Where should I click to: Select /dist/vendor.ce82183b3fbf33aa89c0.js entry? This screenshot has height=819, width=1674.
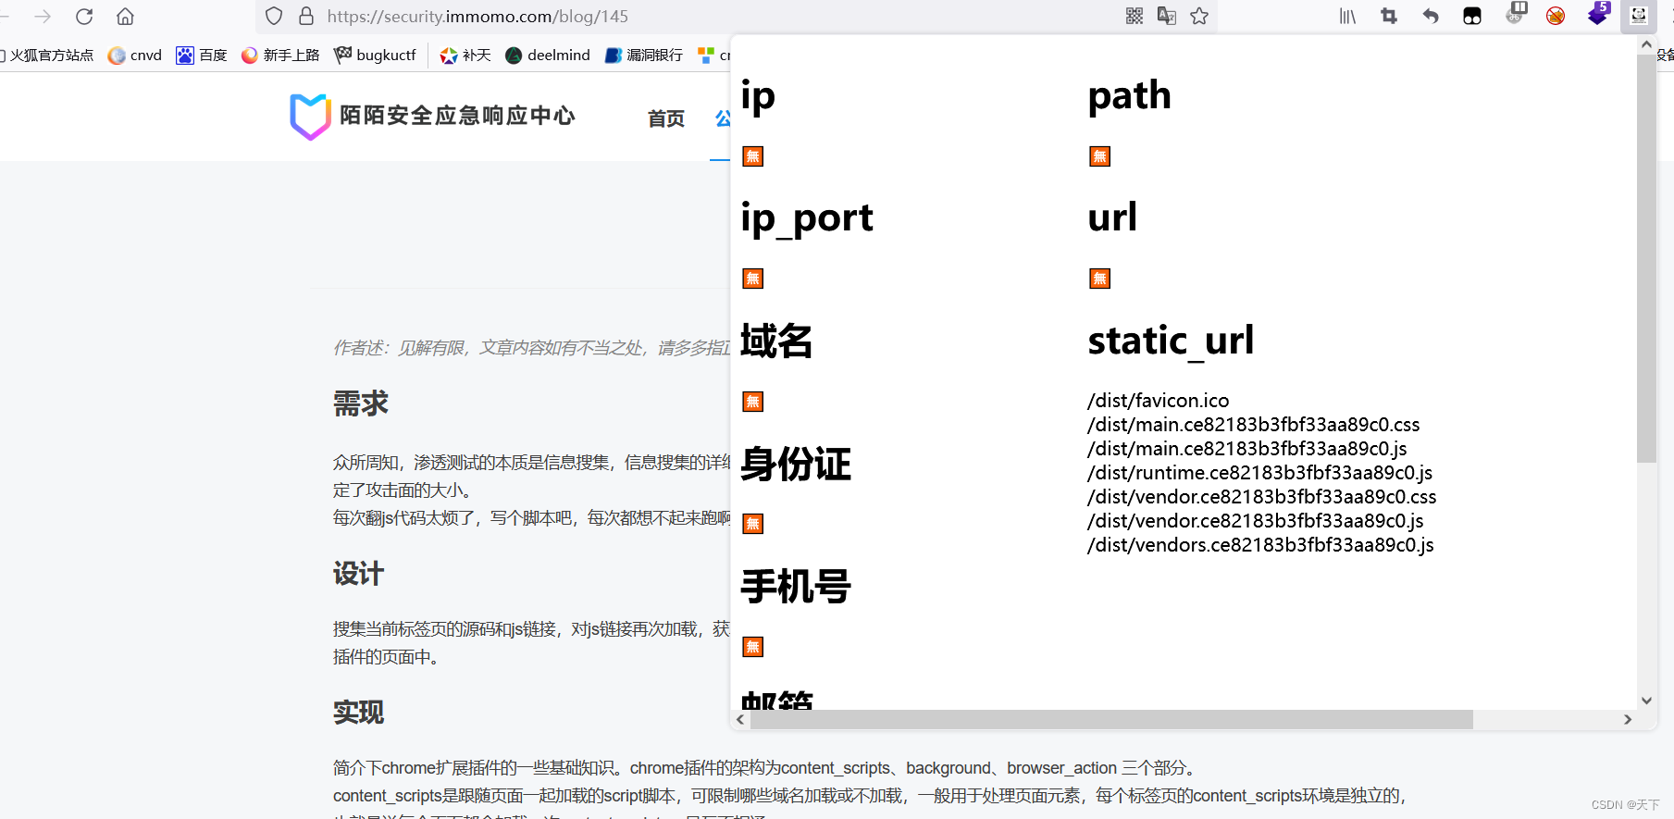[x=1256, y=521]
